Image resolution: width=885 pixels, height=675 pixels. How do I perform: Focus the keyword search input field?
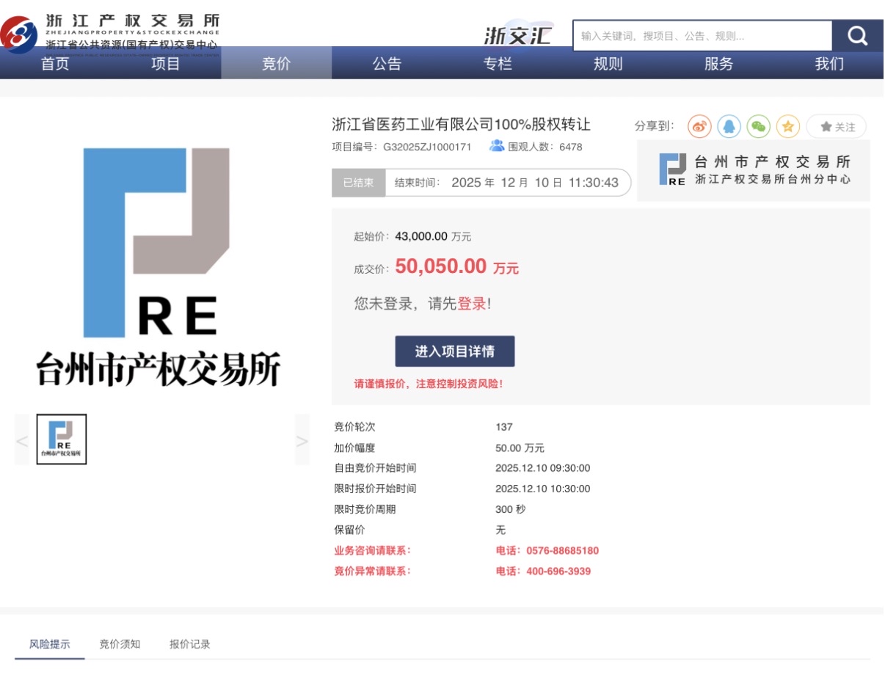tap(702, 35)
